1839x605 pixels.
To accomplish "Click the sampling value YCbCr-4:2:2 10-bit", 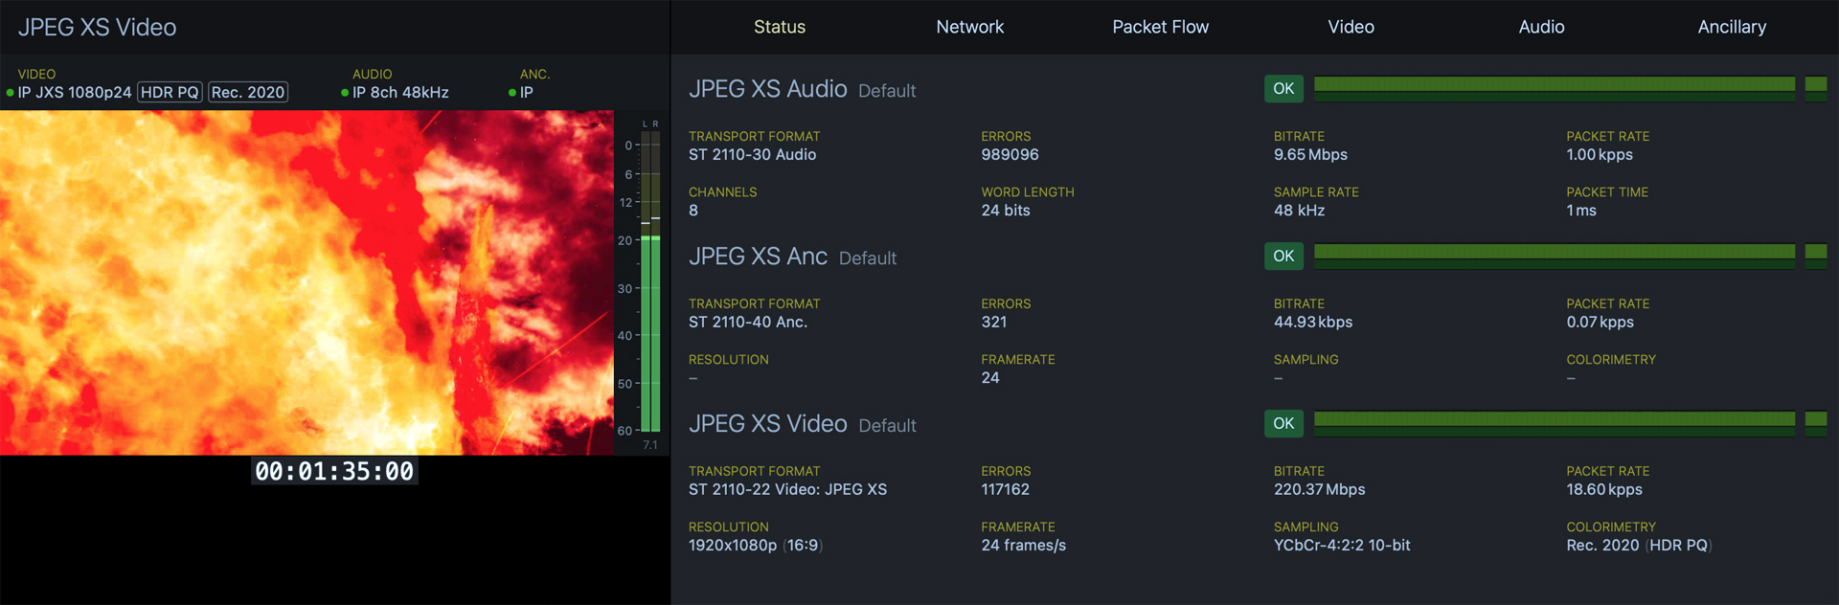I will point(1342,546).
